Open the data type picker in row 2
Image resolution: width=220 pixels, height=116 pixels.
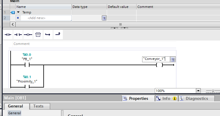coord(104,18)
